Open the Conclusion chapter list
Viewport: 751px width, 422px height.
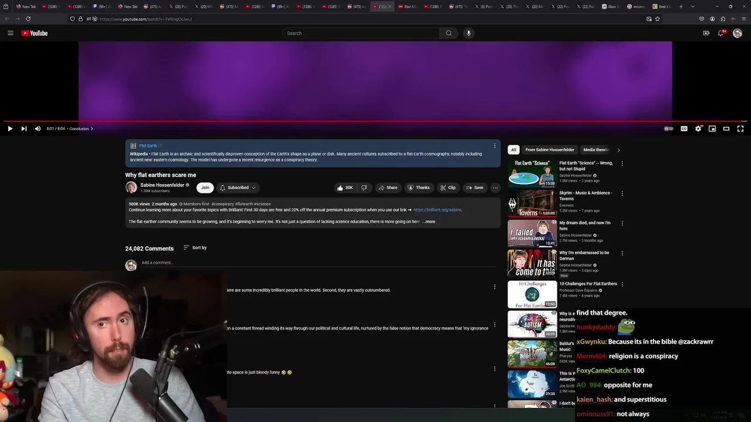pyautogui.click(x=81, y=129)
